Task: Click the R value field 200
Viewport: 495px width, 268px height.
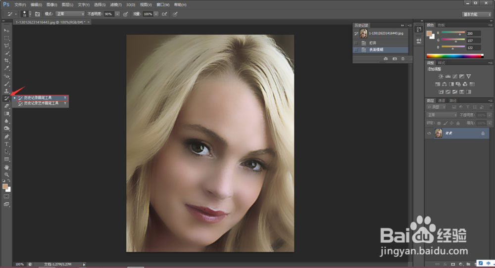Action: [474, 34]
